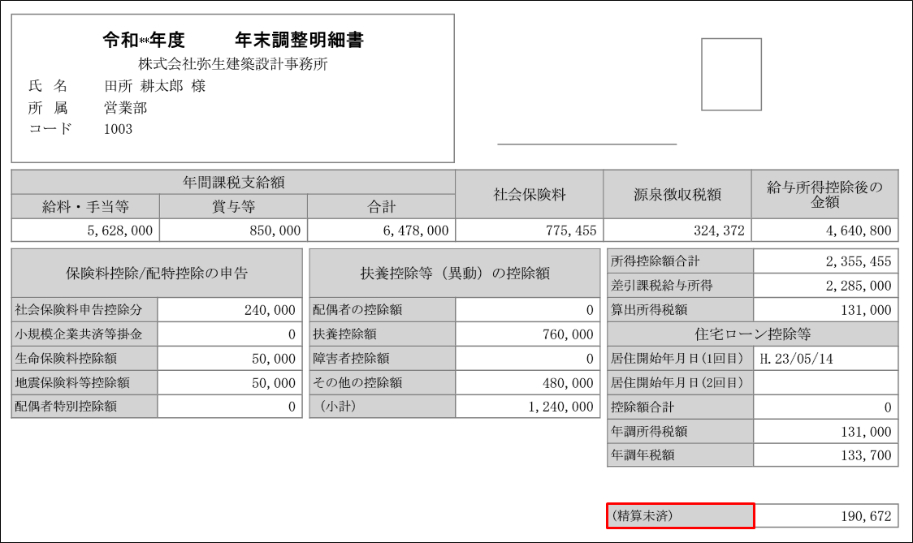Click the empty stamp box at top right
This screenshot has width=913, height=543.
tap(731, 75)
